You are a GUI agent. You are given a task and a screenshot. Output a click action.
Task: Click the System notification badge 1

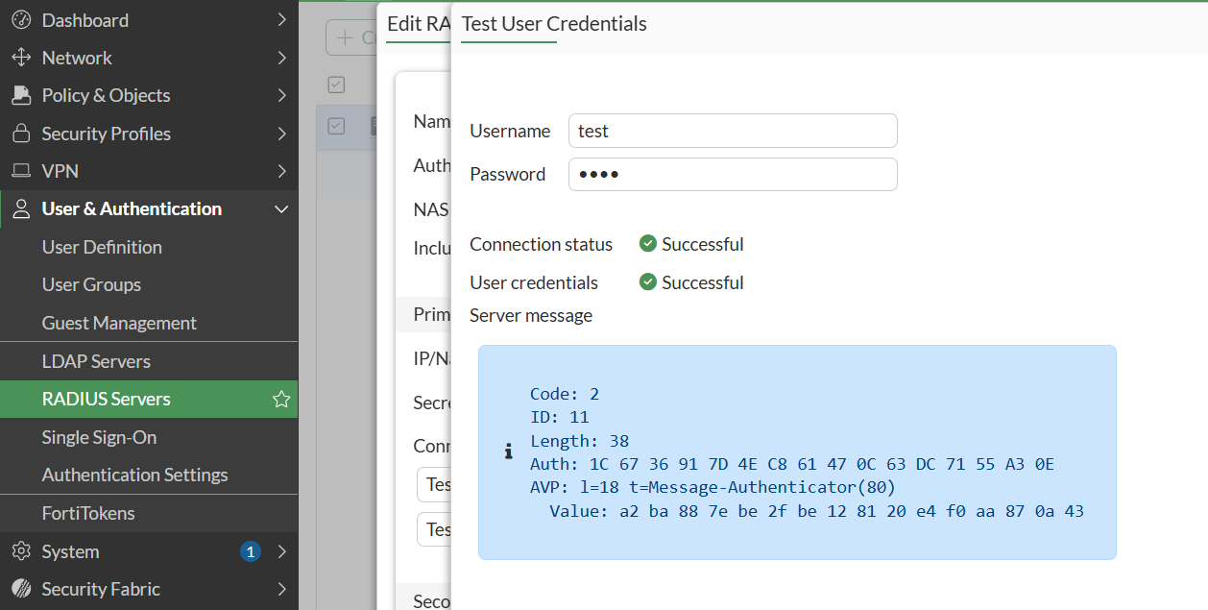pos(251,551)
